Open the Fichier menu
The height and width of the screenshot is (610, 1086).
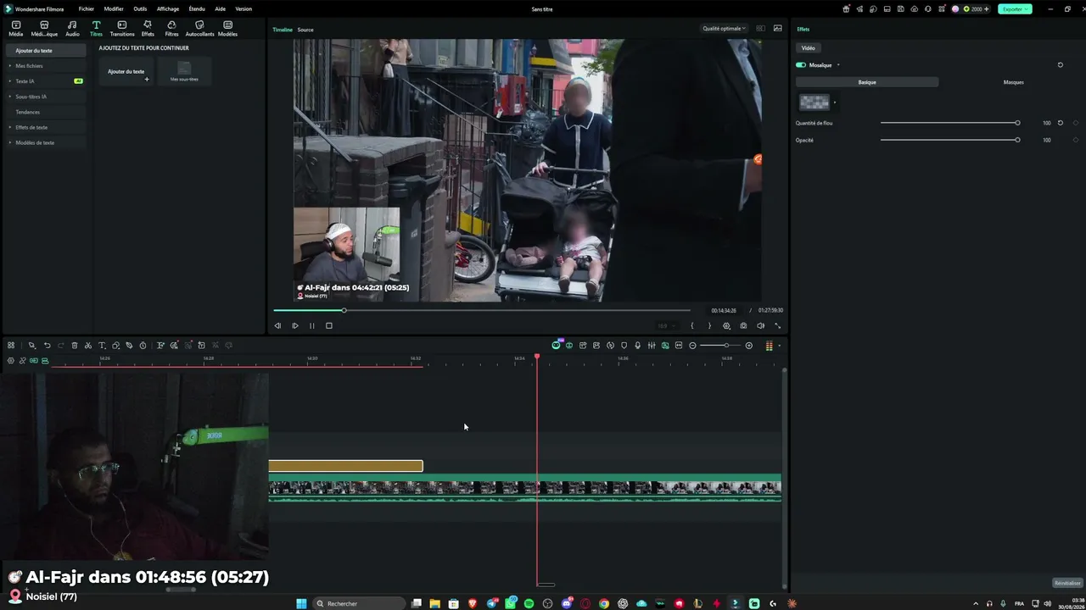pyautogui.click(x=87, y=9)
